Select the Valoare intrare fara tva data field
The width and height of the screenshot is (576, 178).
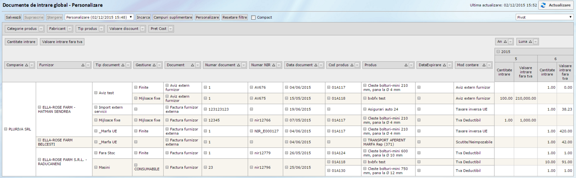[x=62, y=42]
